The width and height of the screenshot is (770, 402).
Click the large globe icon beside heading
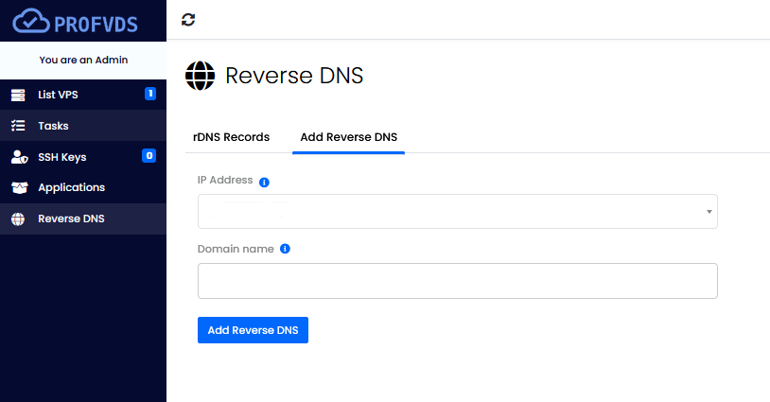[x=200, y=76]
